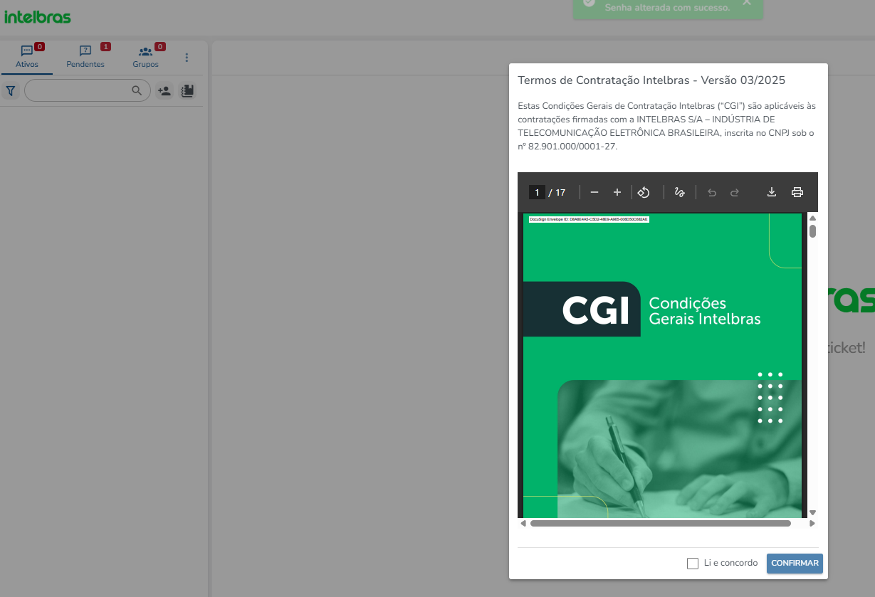The height and width of the screenshot is (597, 875).
Task: Switch to the Grupos tab
Action: coord(145,57)
